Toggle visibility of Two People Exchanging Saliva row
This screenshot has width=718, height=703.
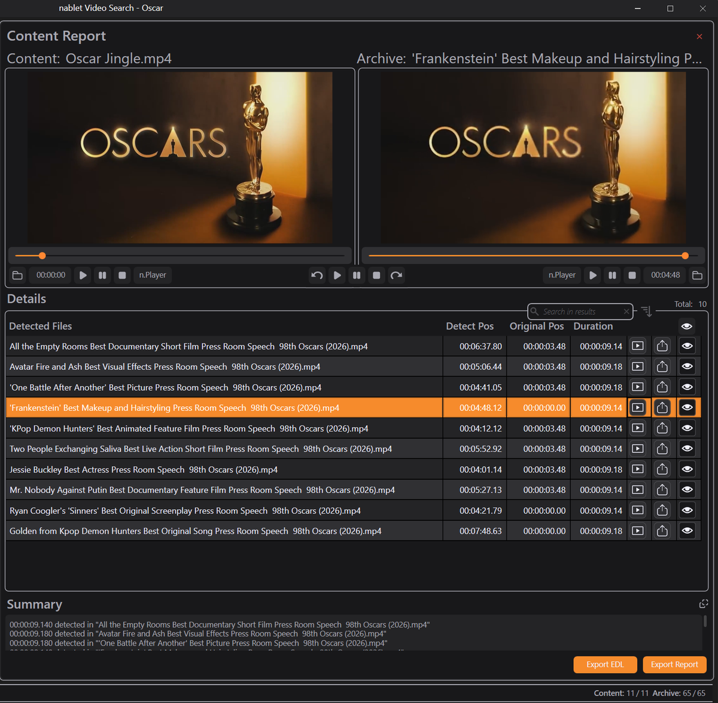(687, 449)
